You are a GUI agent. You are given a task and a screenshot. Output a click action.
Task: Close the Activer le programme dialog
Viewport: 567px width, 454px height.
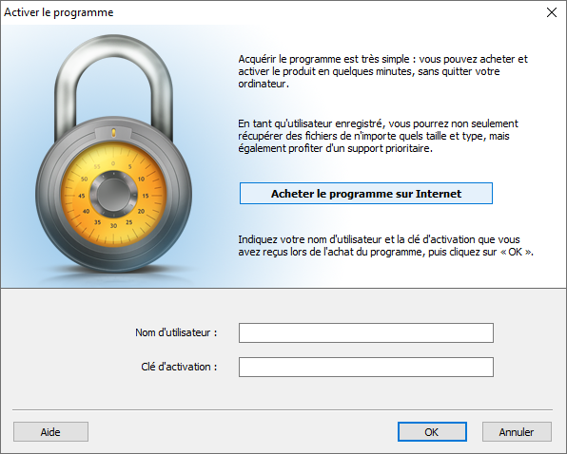pos(552,12)
